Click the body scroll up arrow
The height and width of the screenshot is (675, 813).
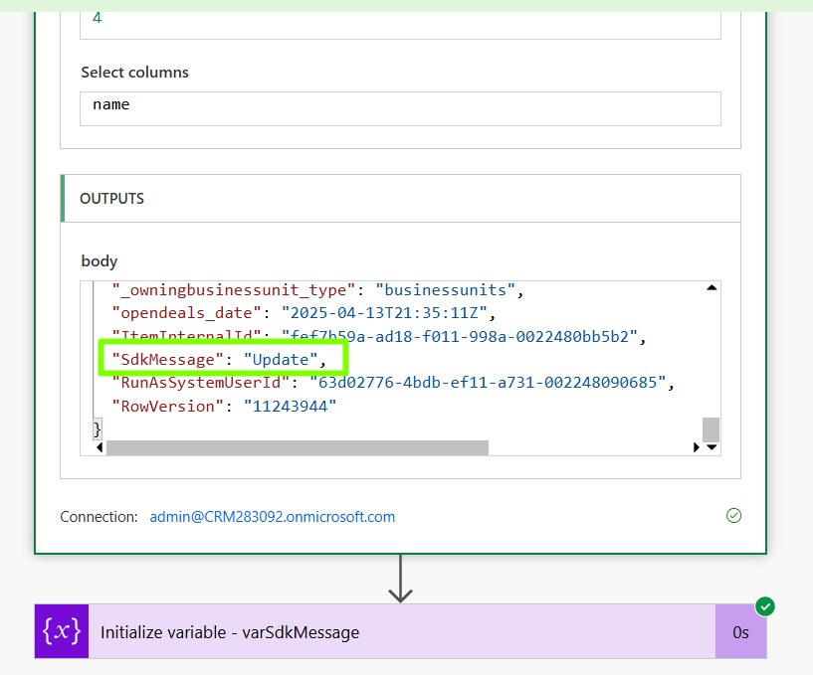(711, 287)
